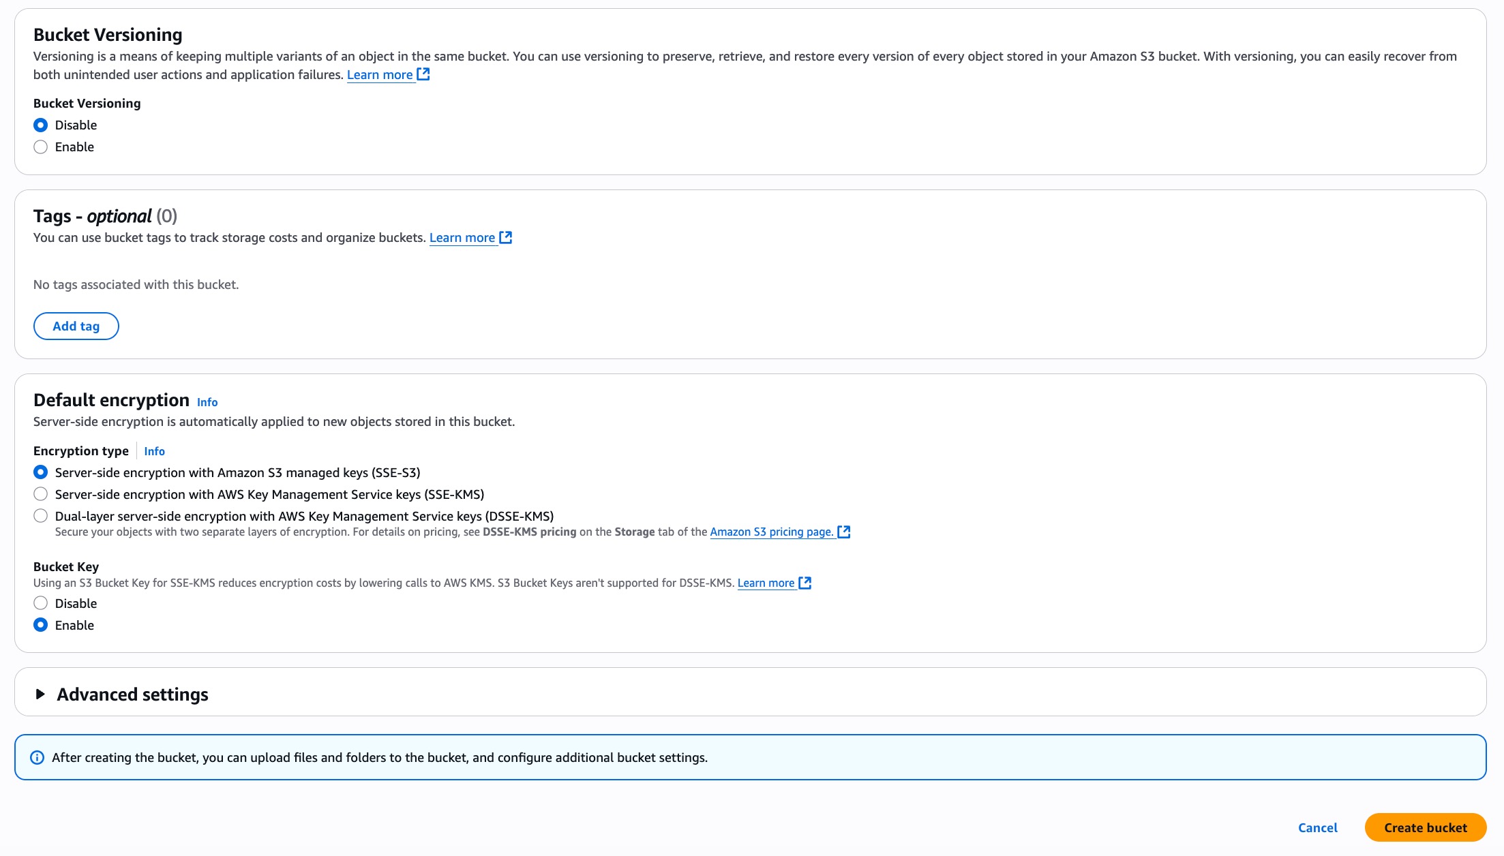Image resolution: width=1504 pixels, height=856 pixels.
Task: Click Add tag
Action: point(76,326)
